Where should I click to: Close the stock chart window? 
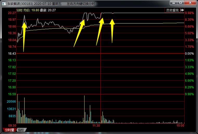(x=190, y=3)
